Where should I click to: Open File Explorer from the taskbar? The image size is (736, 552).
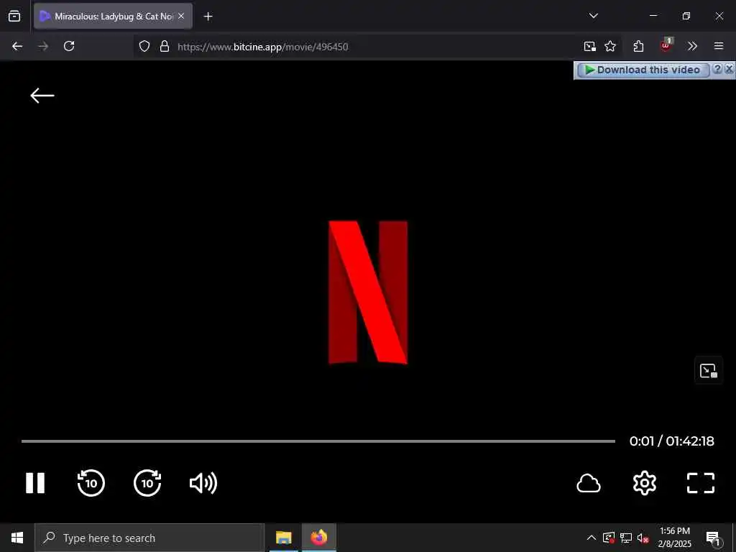pos(283,538)
